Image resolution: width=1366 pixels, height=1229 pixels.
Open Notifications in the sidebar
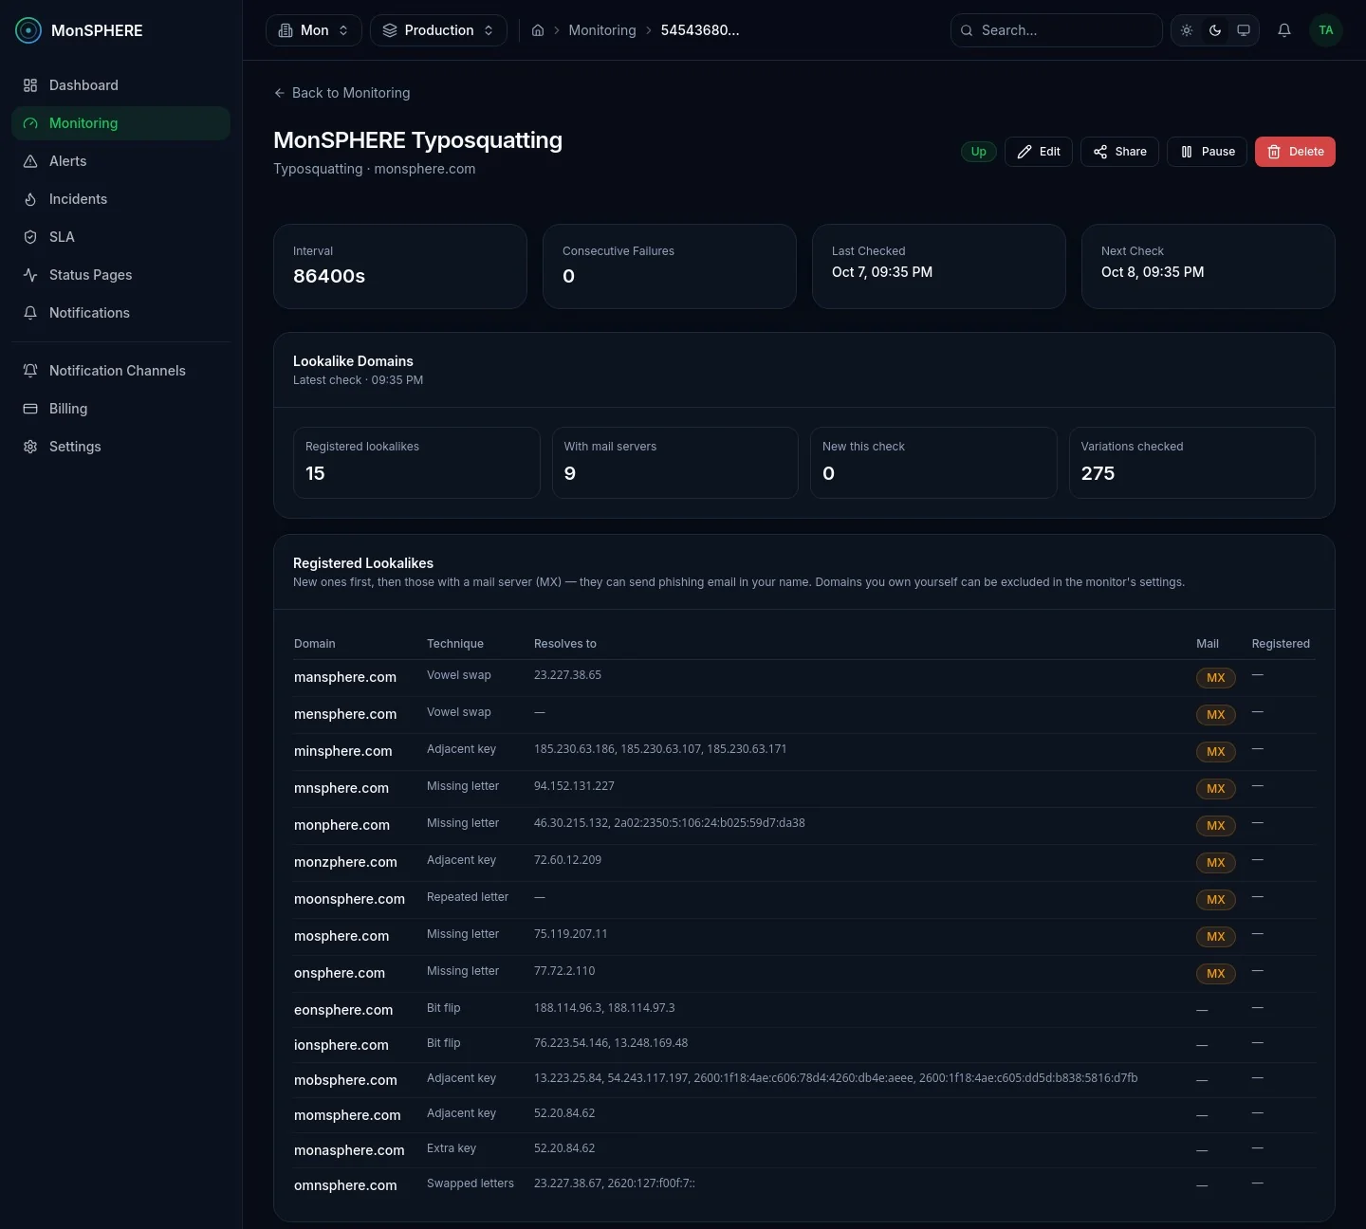pos(120,313)
